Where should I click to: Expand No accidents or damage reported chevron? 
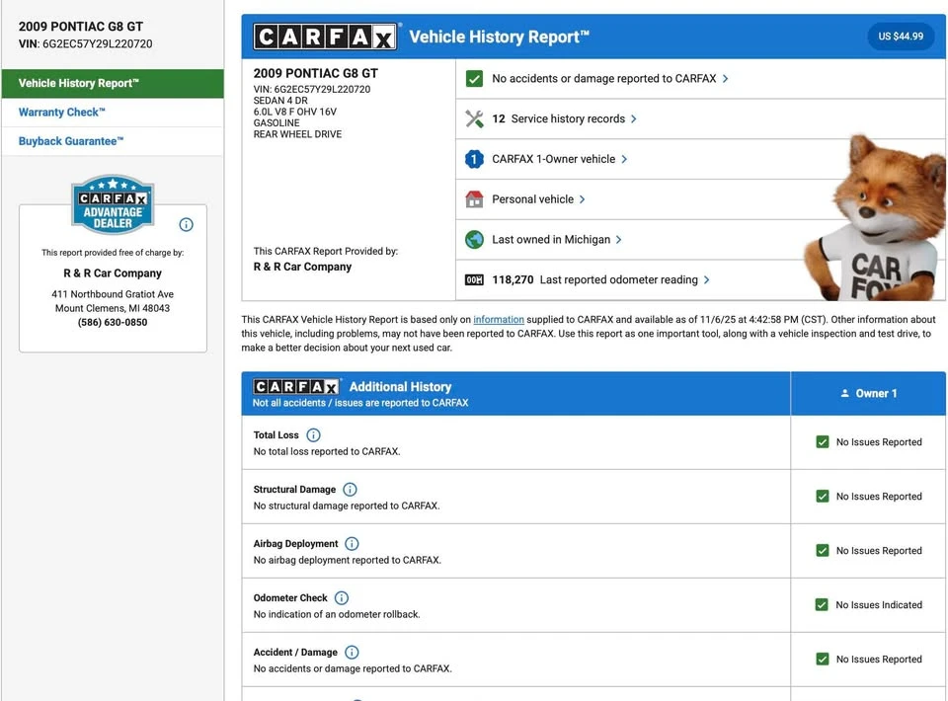726,79
